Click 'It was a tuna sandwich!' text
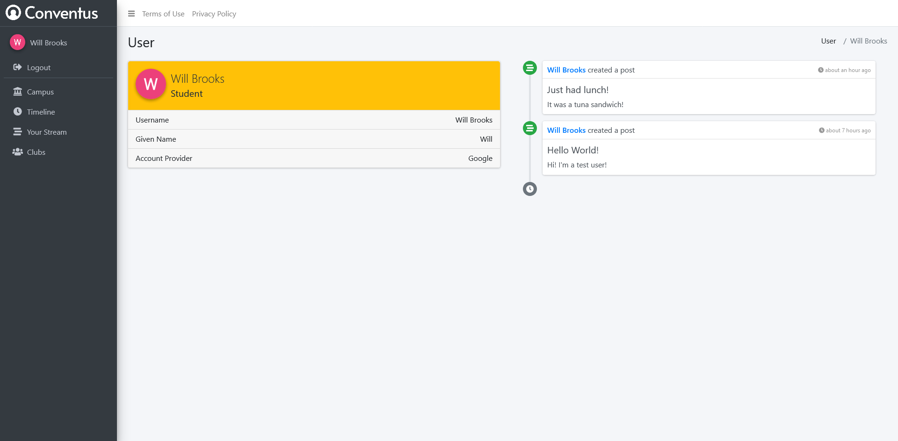The image size is (898, 441). 585,105
